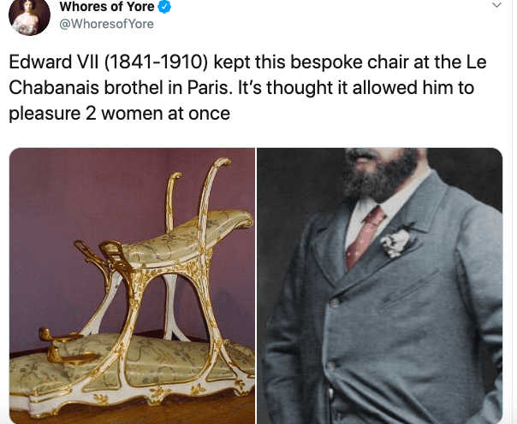This screenshot has height=424, width=517.
Task: Visit the @WhoresofYore handle link
Action: pyautogui.click(x=106, y=24)
